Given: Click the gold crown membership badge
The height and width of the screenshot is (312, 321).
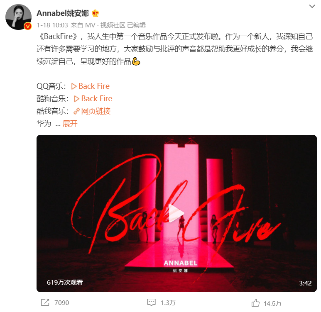Looking at the screenshot, I should pyautogui.click(x=96, y=13).
